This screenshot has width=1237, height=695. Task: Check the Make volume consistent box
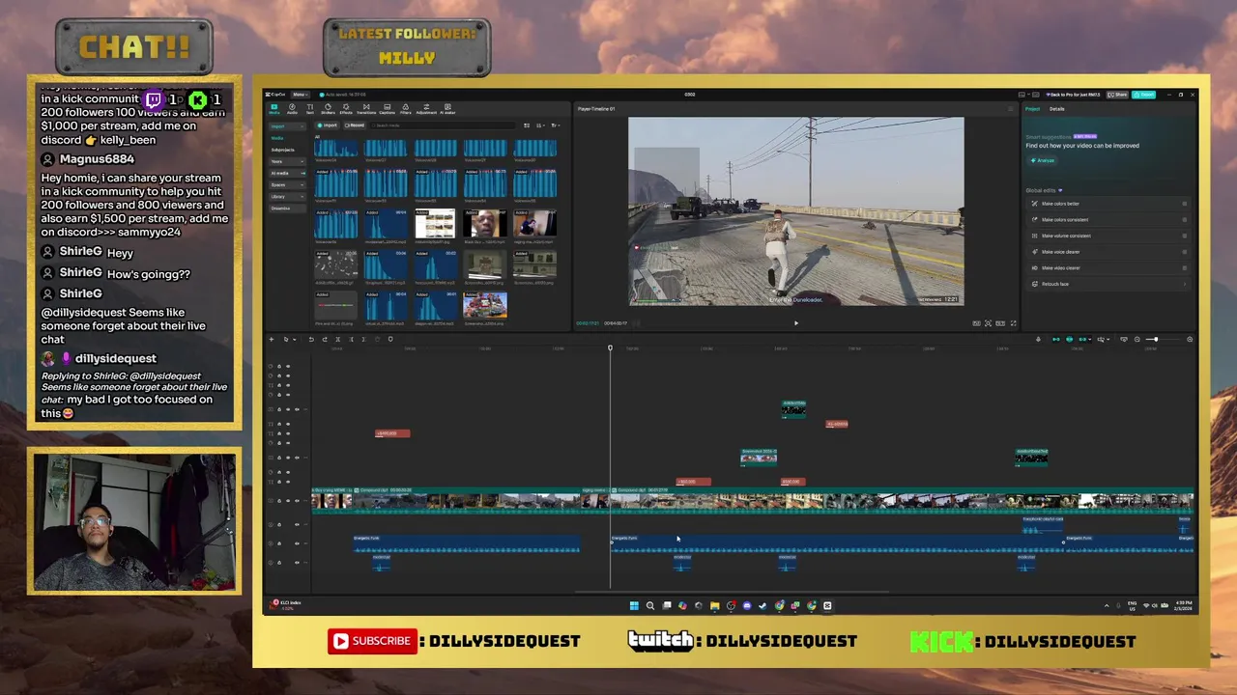[x=1185, y=236]
